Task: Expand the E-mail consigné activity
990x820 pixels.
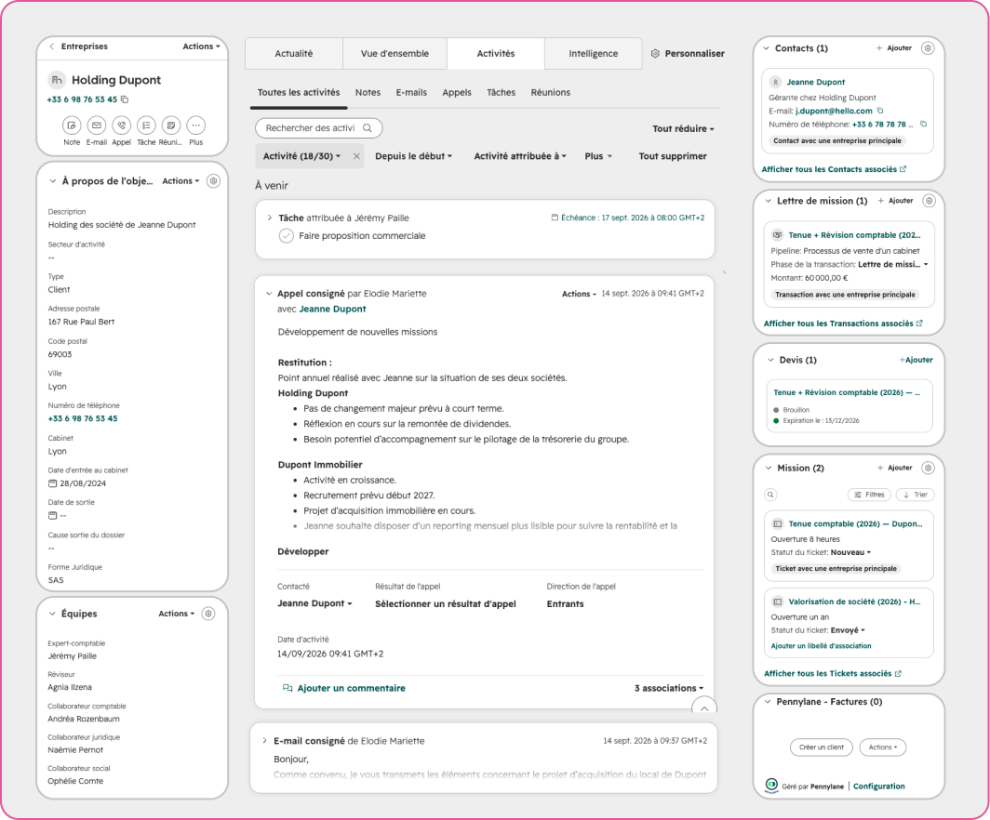Action: tap(264, 741)
